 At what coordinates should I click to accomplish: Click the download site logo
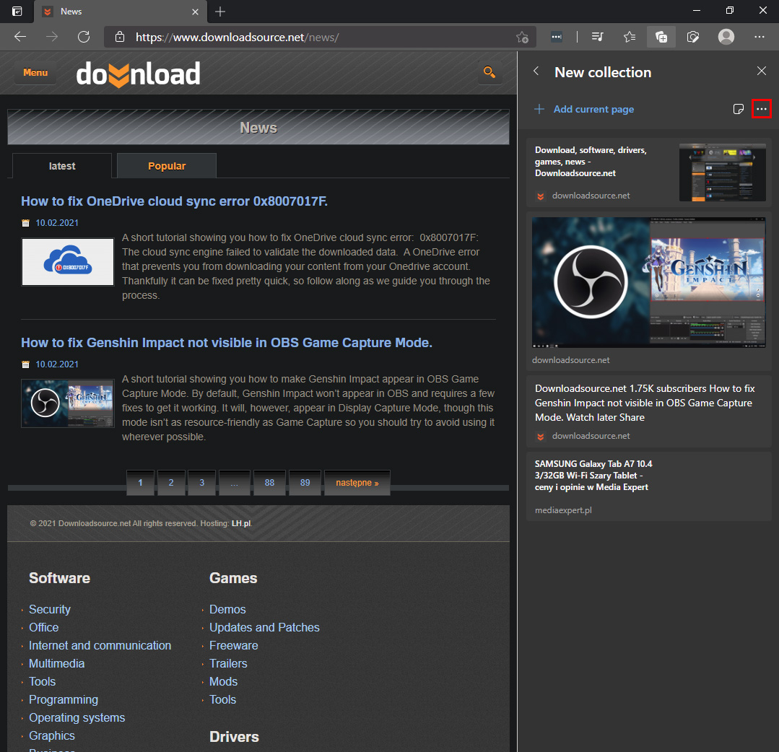[138, 74]
